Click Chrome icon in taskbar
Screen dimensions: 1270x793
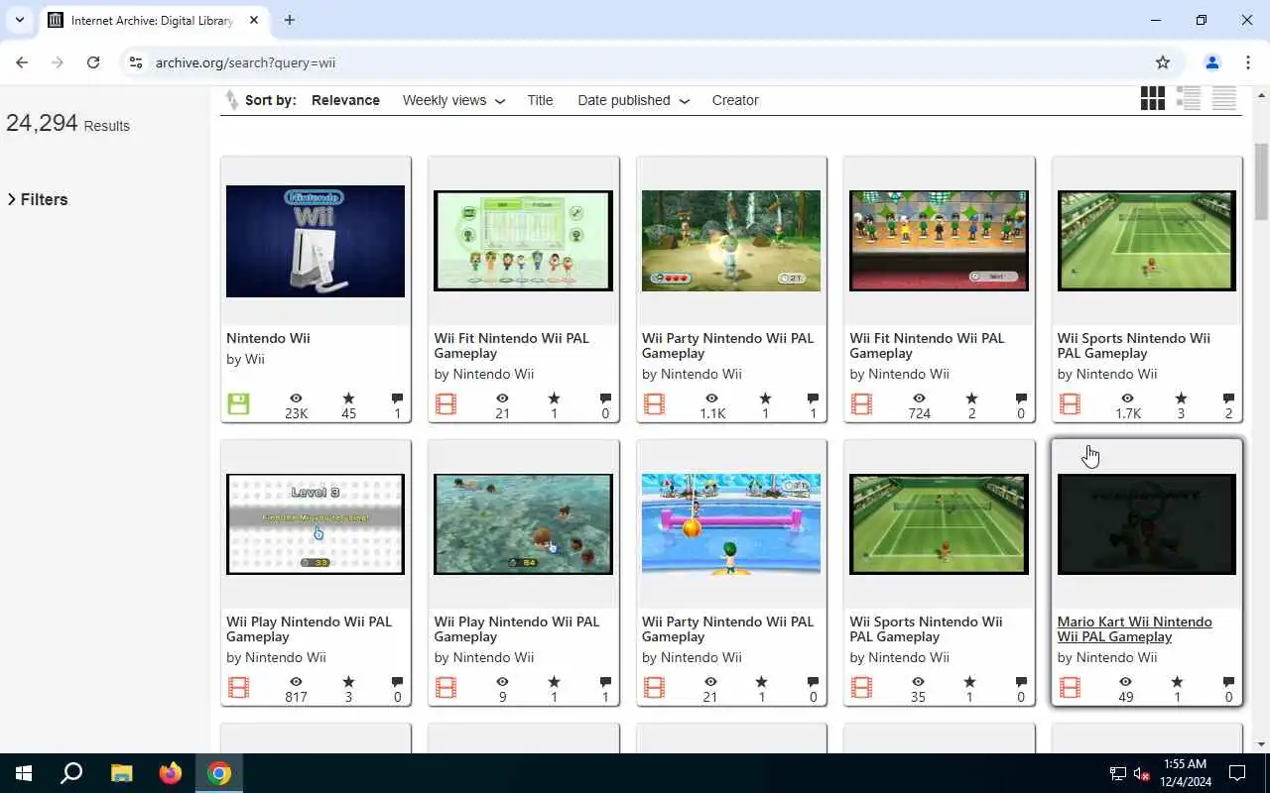(x=219, y=773)
